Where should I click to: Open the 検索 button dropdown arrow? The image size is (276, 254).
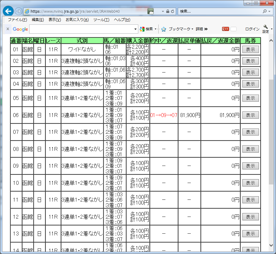click(x=156, y=29)
